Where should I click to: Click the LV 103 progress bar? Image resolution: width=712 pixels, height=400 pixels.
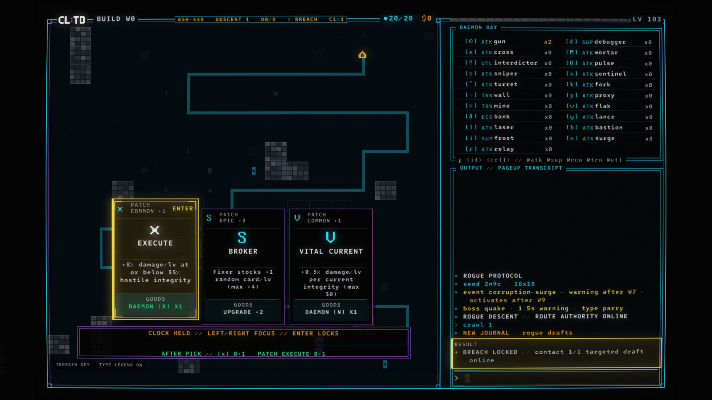tap(540, 19)
